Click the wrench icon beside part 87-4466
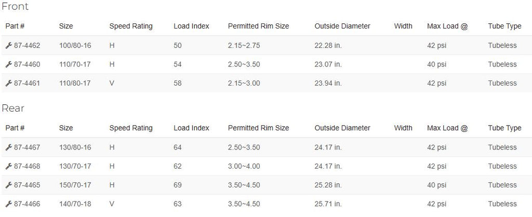532x217 pixels. click(x=9, y=204)
